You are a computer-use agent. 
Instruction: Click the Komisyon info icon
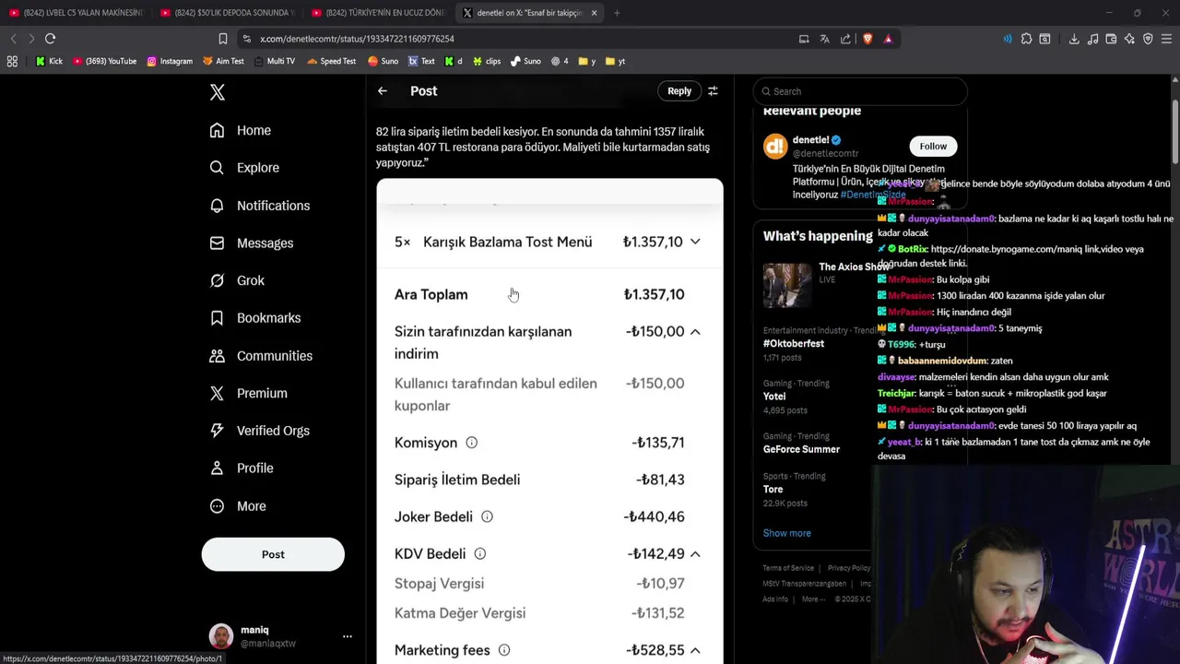471,443
